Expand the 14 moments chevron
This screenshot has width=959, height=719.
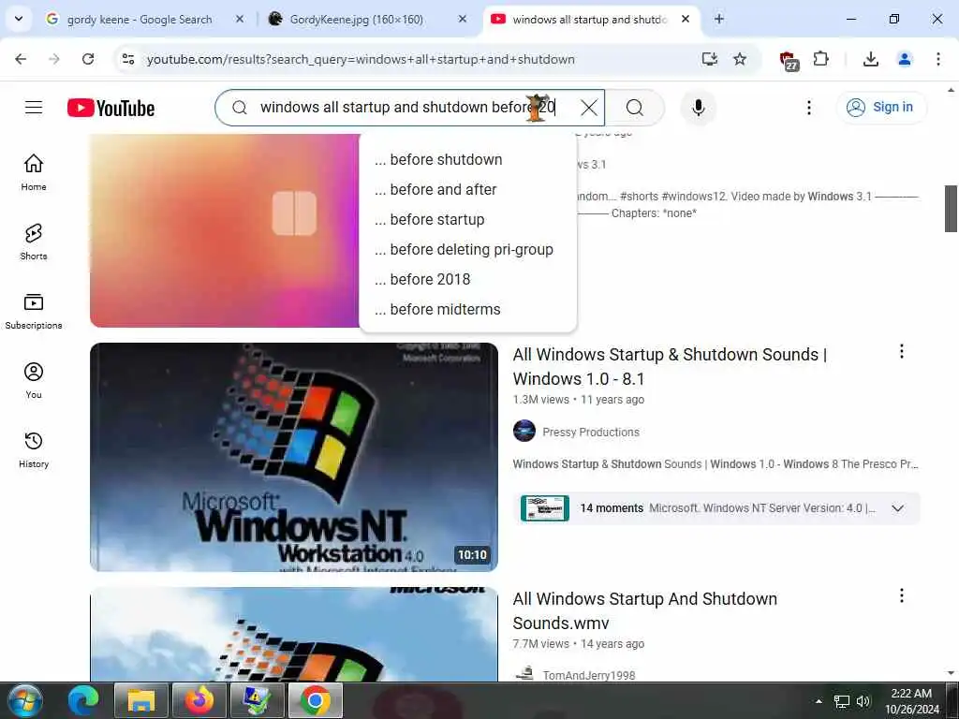[897, 508]
